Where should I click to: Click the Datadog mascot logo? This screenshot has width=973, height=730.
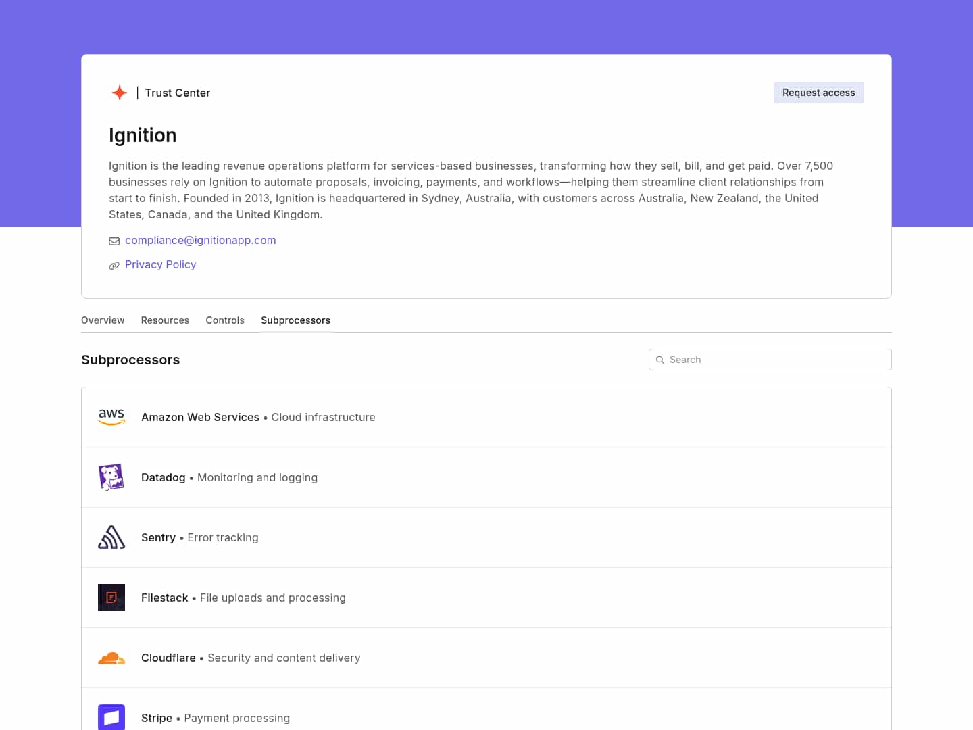[x=111, y=477]
